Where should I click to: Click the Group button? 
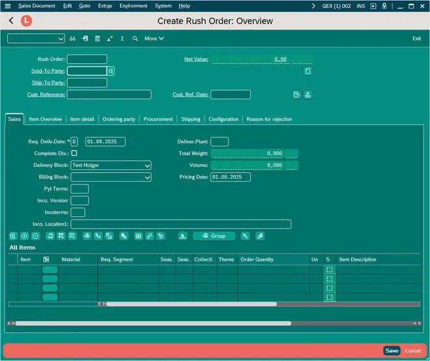click(x=214, y=236)
